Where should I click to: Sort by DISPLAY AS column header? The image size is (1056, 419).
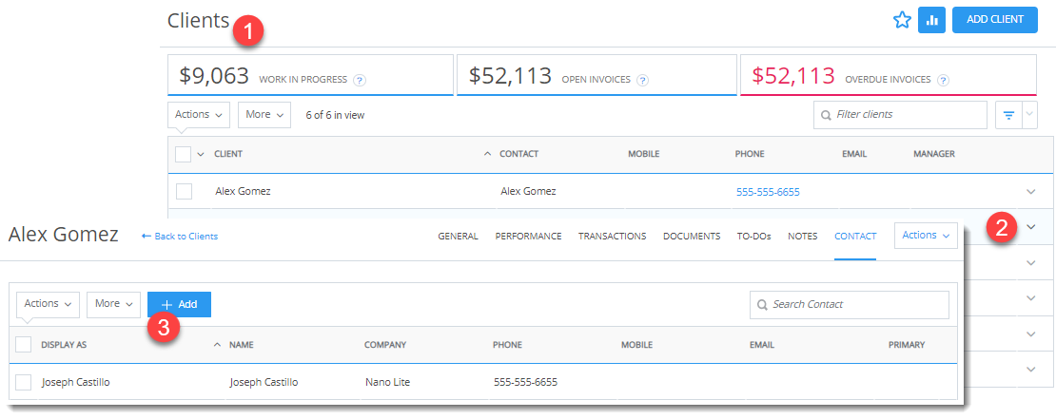pyautogui.click(x=64, y=345)
